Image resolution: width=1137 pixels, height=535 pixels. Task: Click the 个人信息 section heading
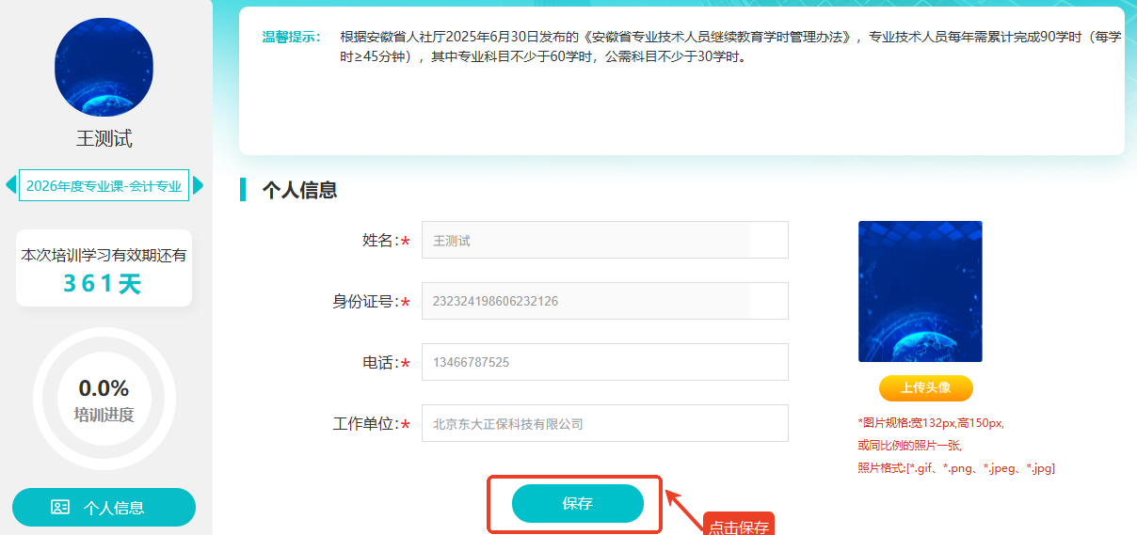[299, 190]
